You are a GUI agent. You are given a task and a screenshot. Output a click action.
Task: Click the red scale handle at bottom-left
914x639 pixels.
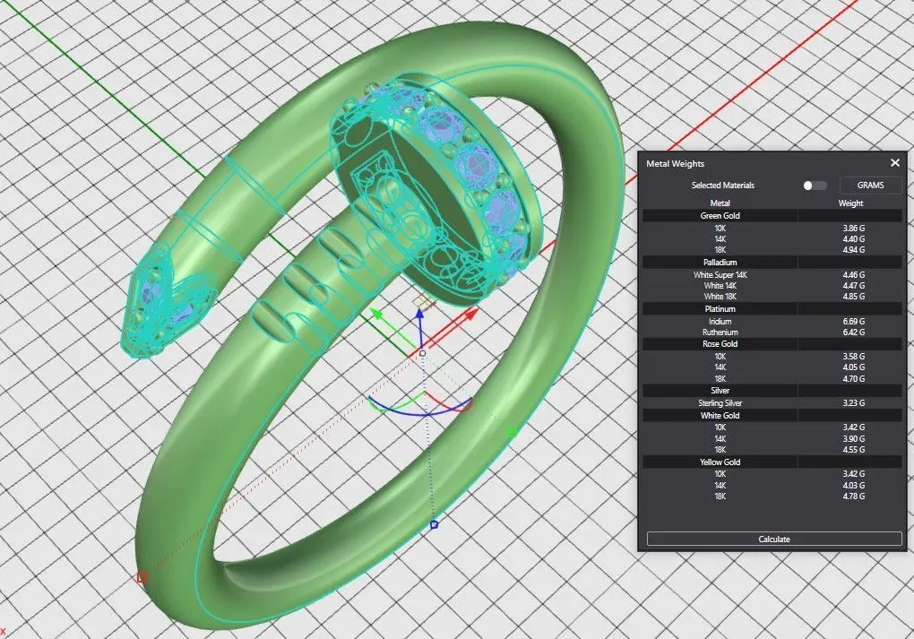point(142,577)
